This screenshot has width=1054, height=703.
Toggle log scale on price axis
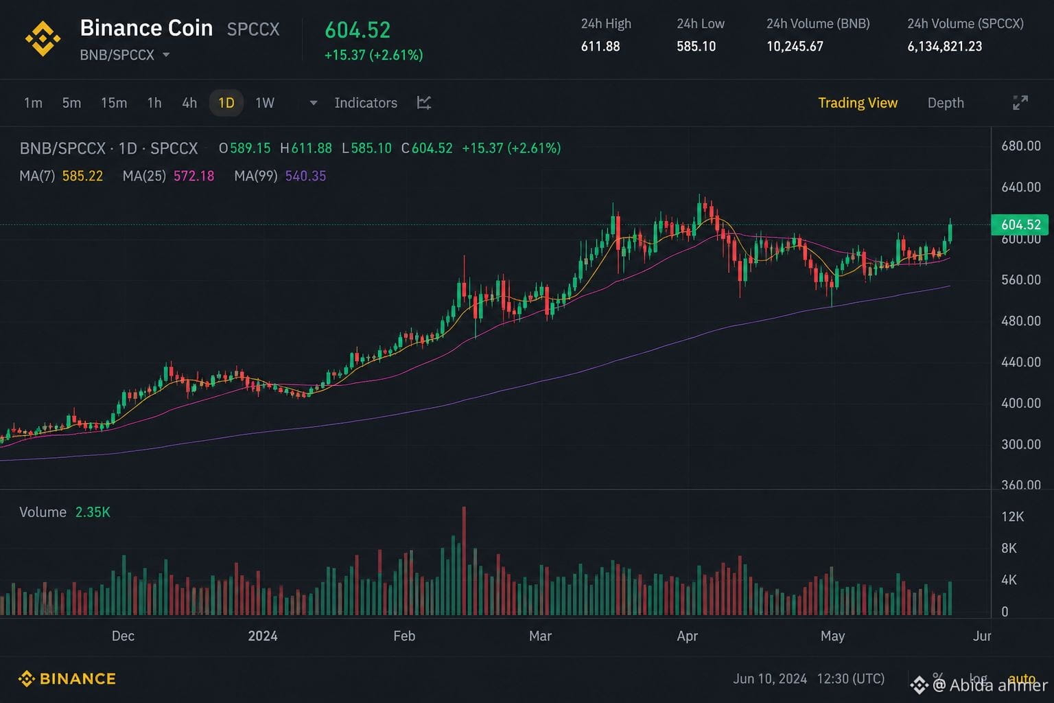(x=978, y=678)
